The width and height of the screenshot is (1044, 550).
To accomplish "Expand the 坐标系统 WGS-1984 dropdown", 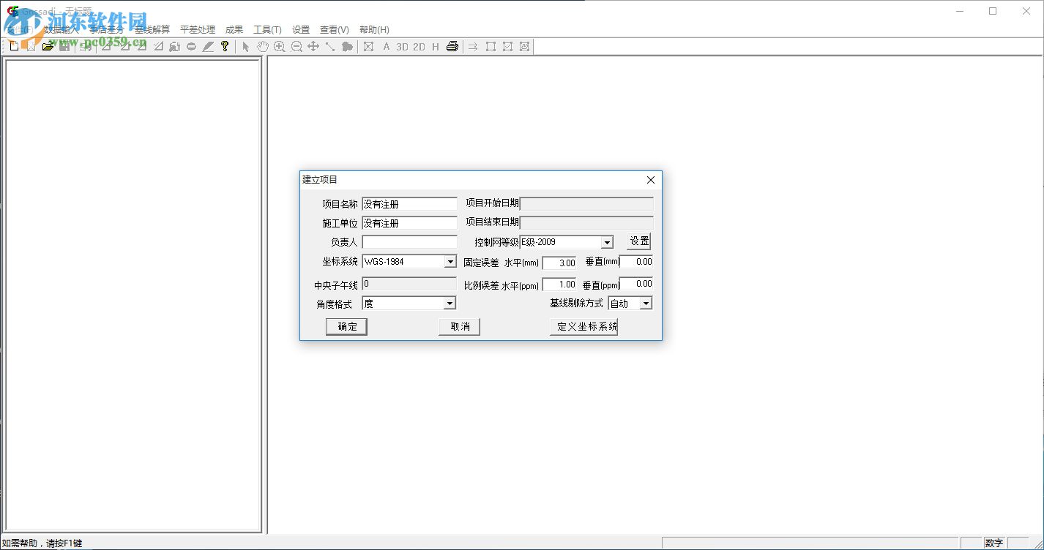I will click(450, 262).
